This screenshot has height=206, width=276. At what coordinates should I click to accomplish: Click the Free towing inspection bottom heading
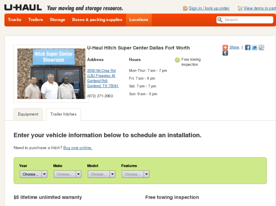[x=172, y=197]
